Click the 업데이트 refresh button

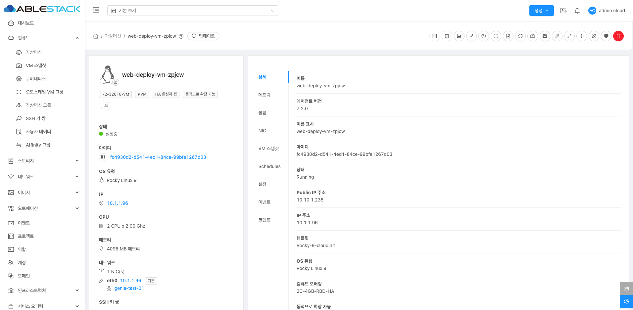pyautogui.click(x=203, y=36)
